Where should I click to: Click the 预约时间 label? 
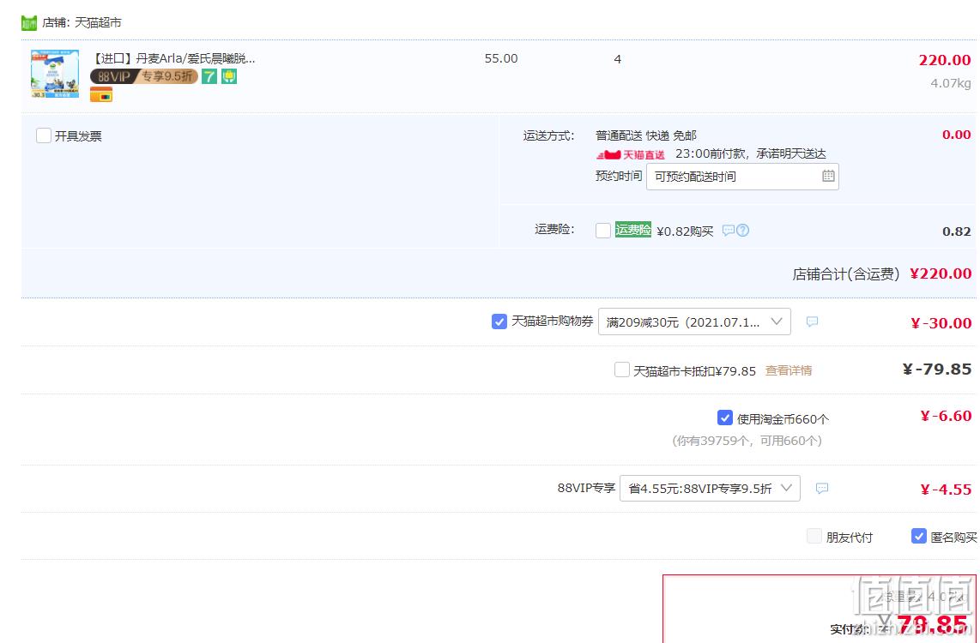click(x=619, y=176)
